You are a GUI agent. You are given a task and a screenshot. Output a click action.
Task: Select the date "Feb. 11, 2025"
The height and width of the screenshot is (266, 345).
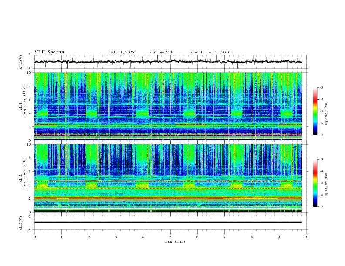(122, 52)
